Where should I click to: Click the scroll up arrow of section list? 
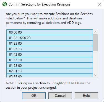[95, 32]
